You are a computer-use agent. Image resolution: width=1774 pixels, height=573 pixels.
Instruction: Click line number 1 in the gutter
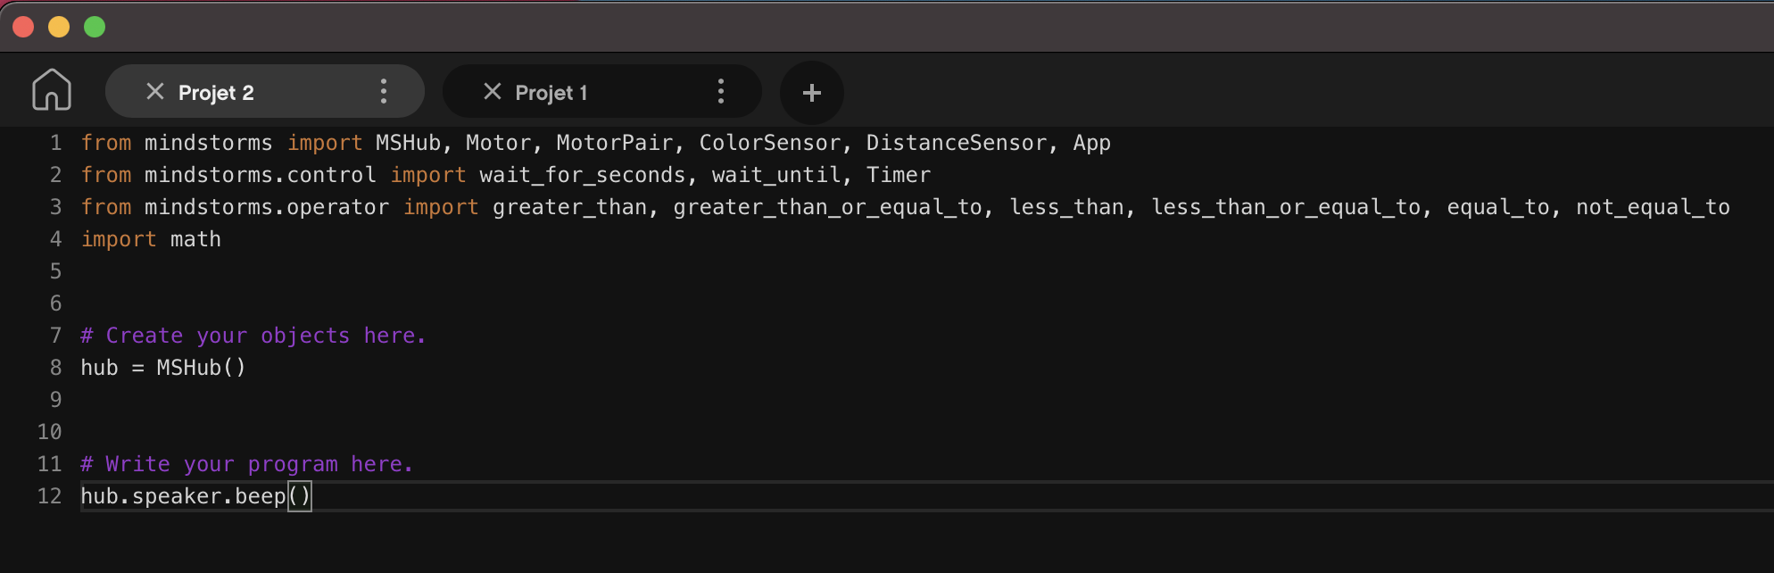(55, 142)
